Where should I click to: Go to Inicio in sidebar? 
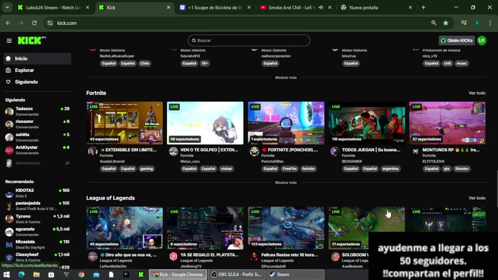(x=37, y=58)
